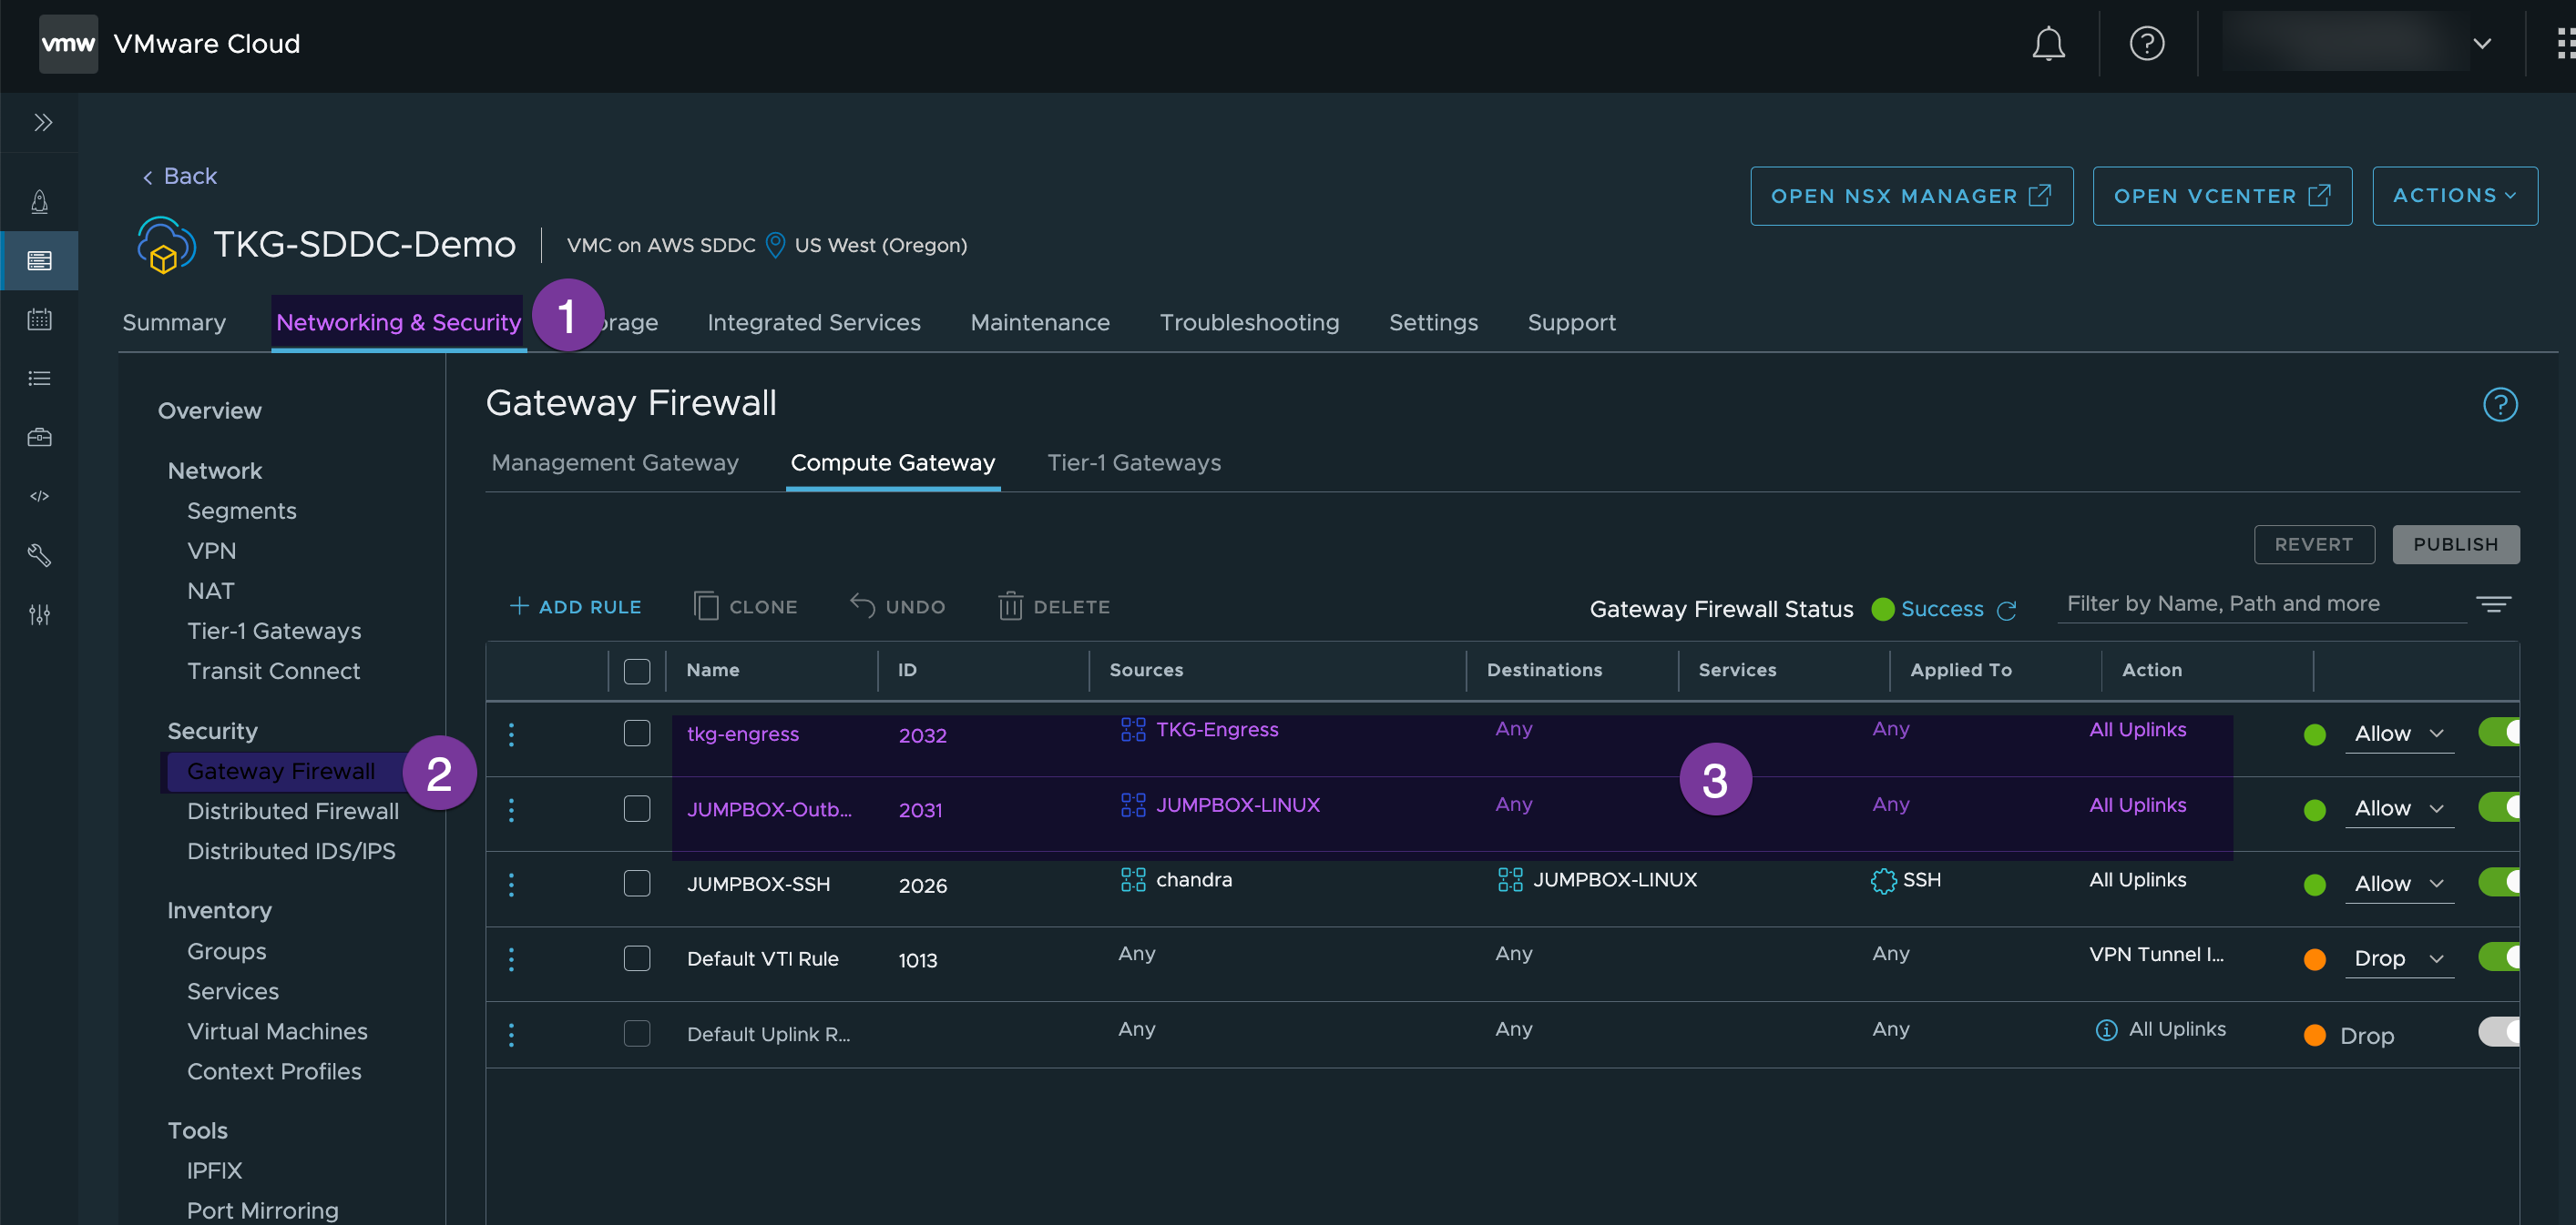2576x1225 pixels.
Task: Switch to the Integrated Services tab
Action: point(814,323)
